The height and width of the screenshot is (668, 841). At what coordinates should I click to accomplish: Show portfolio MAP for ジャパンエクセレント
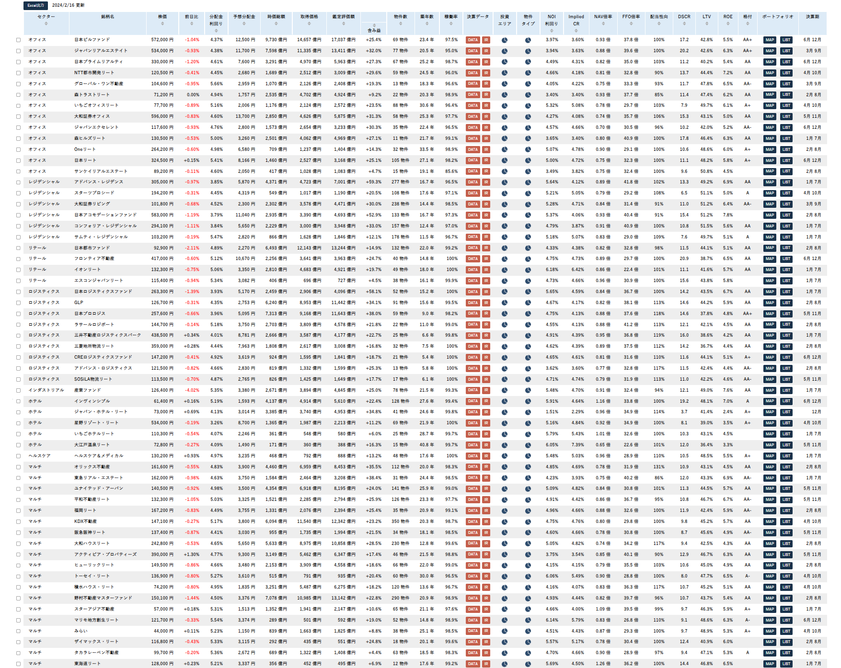coord(770,128)
